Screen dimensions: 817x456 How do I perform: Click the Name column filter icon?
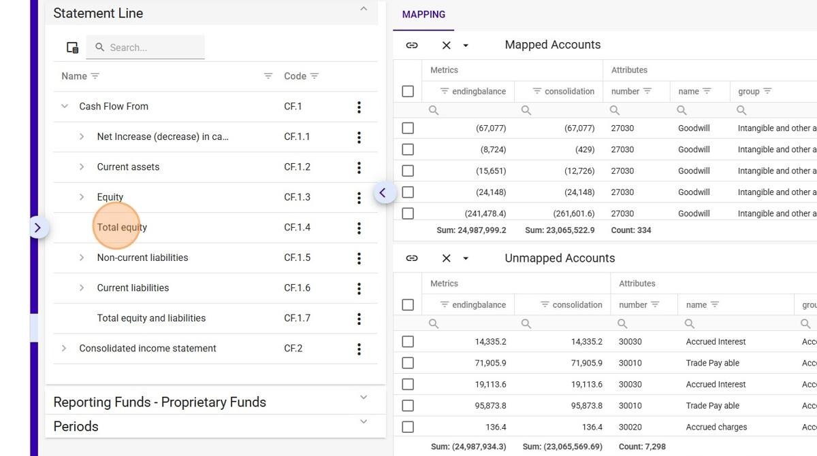point(95,76)
